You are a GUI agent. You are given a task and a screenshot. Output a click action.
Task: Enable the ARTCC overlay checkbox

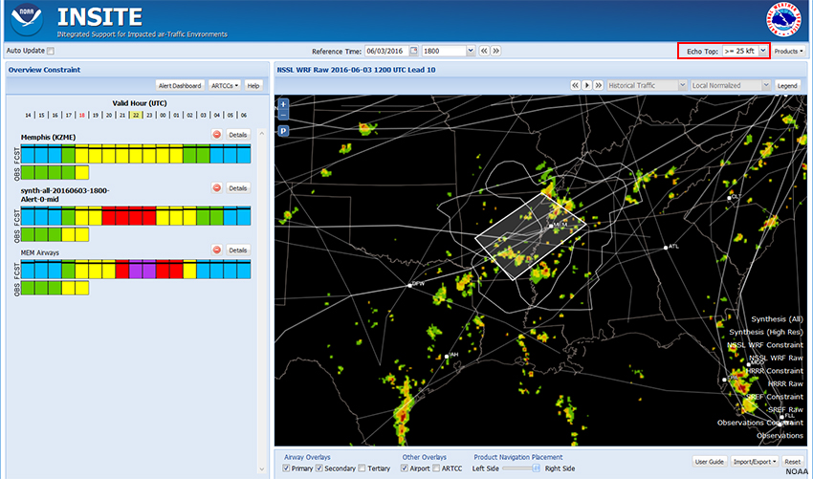pyautogui.click(x=436, y=468)
